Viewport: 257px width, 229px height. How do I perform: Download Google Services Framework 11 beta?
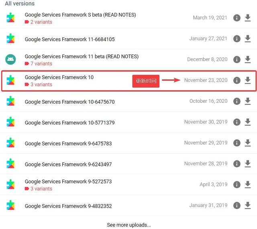247,59
